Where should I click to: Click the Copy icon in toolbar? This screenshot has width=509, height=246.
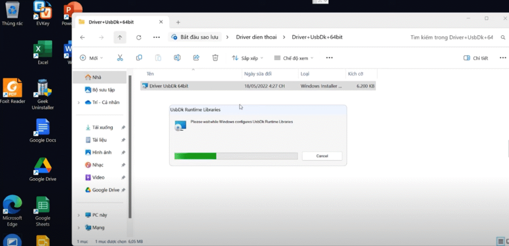pos(139,58)
